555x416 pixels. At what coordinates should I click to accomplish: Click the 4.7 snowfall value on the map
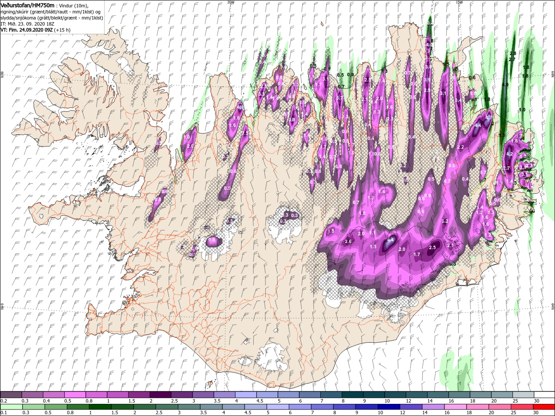489,117
